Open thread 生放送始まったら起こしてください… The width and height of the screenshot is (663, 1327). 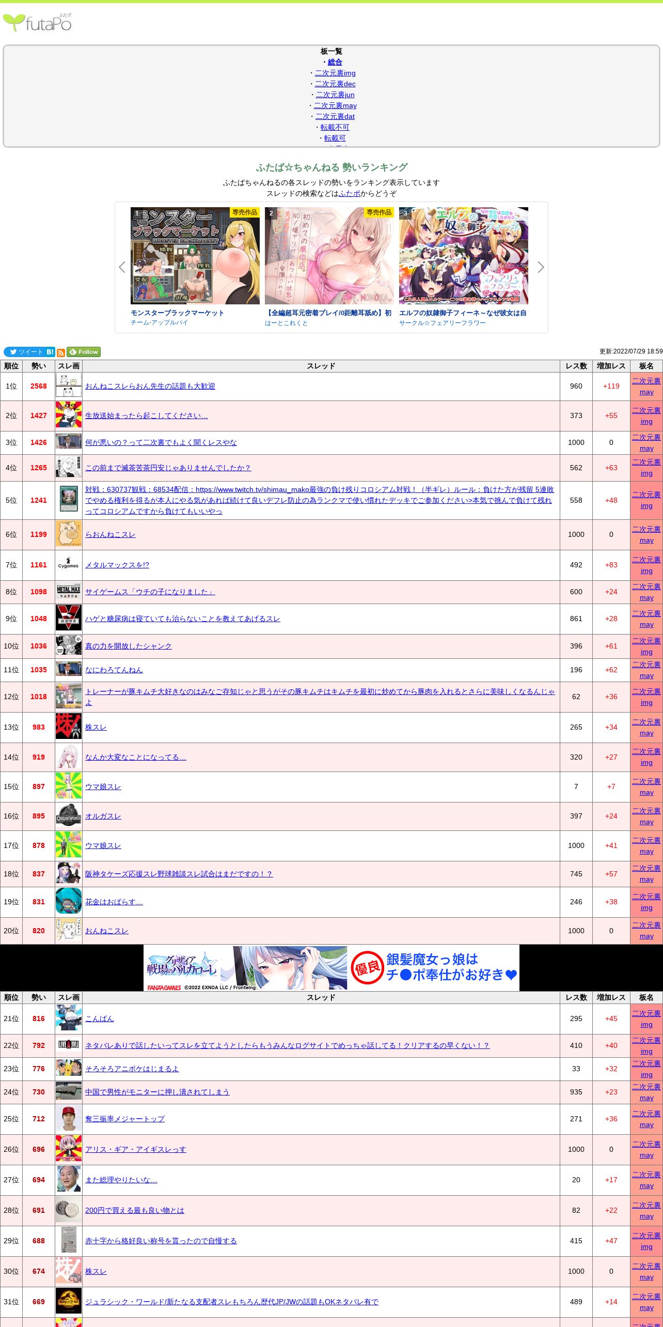(x=147, y=415)
